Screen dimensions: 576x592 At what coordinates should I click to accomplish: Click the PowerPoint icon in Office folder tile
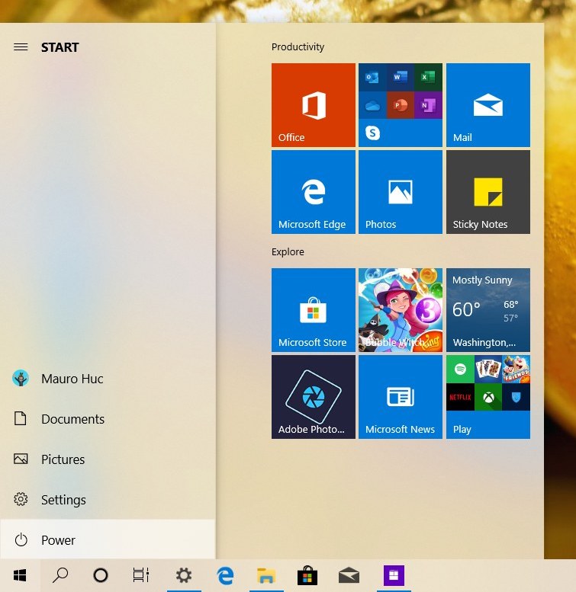(x=401, y=105)
